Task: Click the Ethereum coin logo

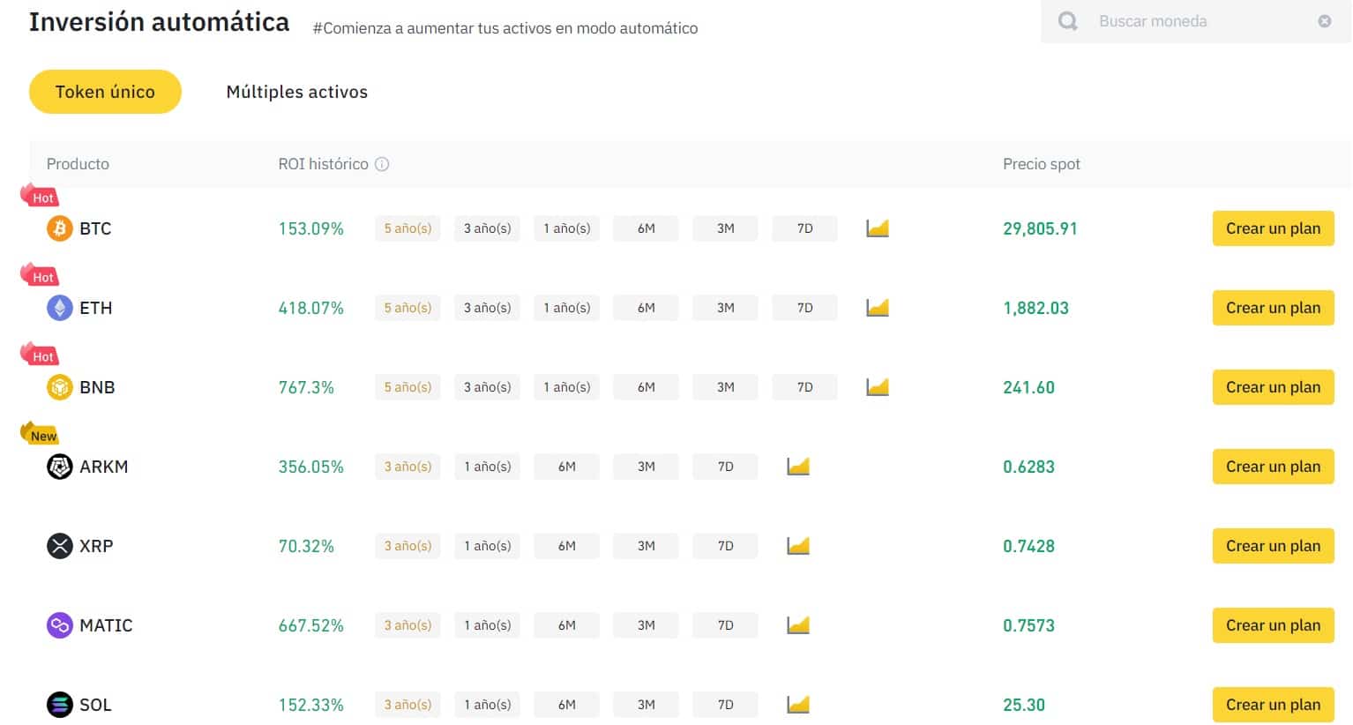Action: 59,308
